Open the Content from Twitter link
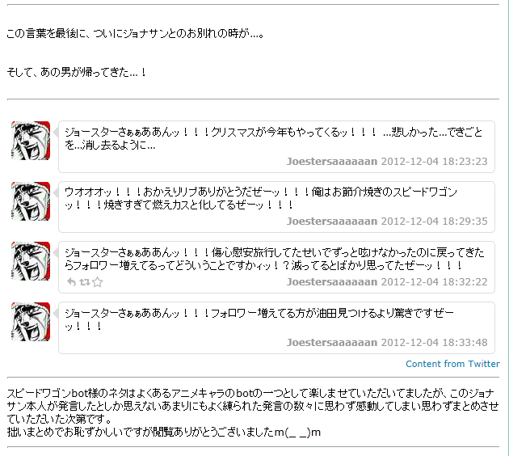Viewport: 509px width, 456px height. 452,364
